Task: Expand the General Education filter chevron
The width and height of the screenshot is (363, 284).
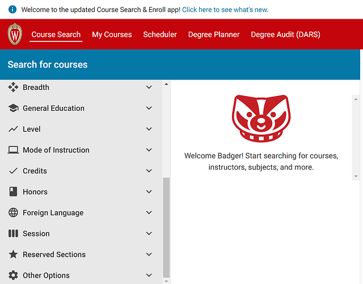Action: tap(149, 108)
